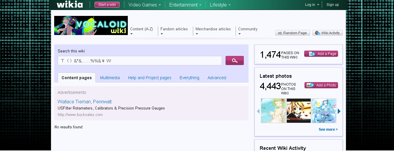Expand the Log in dropdown
This screenshot has width=394, height=151.
tap(312, 5)
